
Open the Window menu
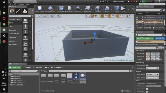point(21,4)
